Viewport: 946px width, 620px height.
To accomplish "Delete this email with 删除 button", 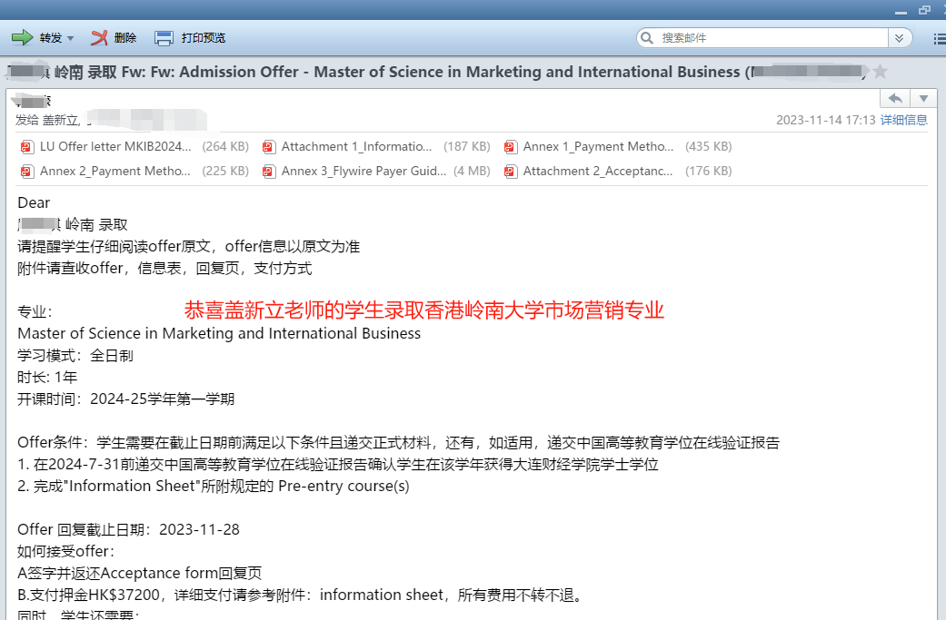I will point(114,38).
